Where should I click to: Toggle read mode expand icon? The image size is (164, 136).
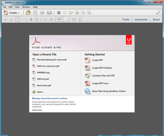tap(158, 13)
